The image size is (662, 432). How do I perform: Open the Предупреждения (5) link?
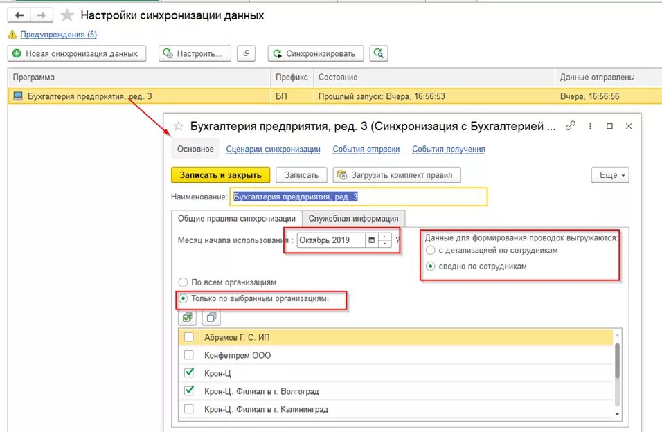(x=58, y=35)
